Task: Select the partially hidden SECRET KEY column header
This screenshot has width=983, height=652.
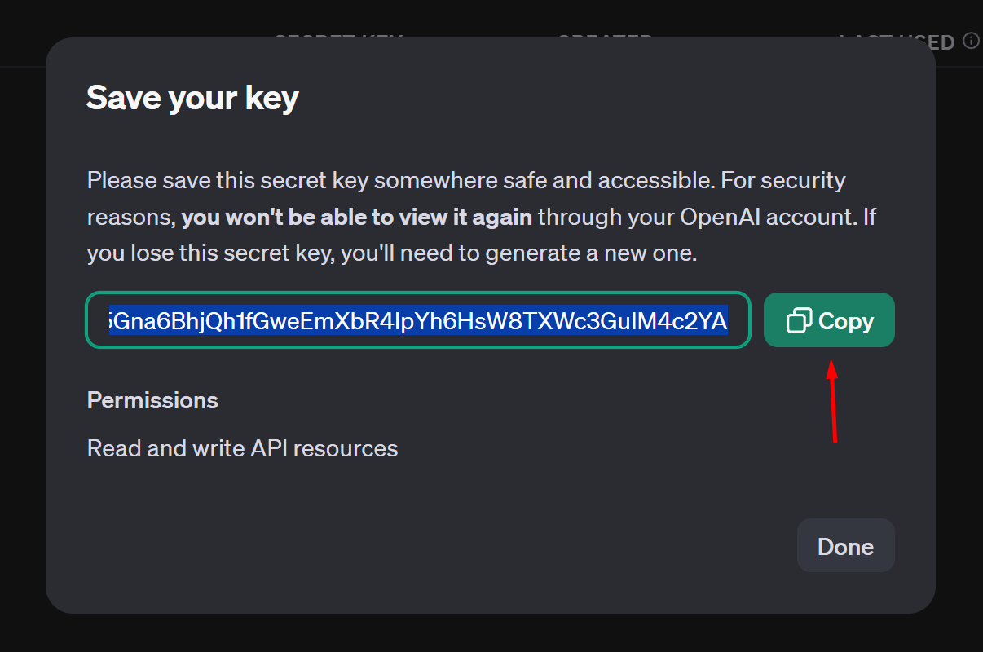Action: pos(337,37)
